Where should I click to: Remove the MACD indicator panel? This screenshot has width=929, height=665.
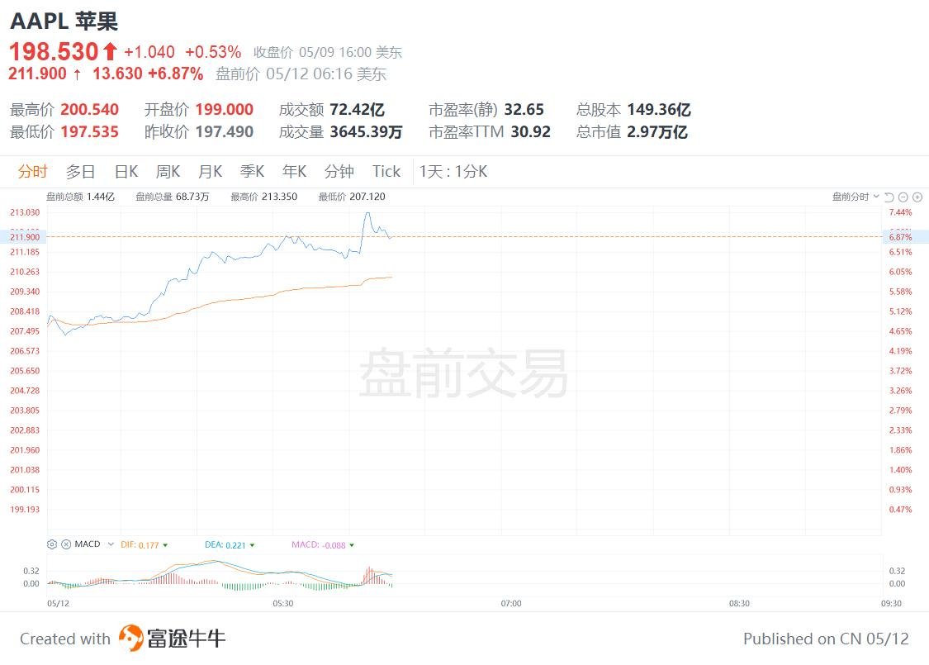[x=65, y=544]
